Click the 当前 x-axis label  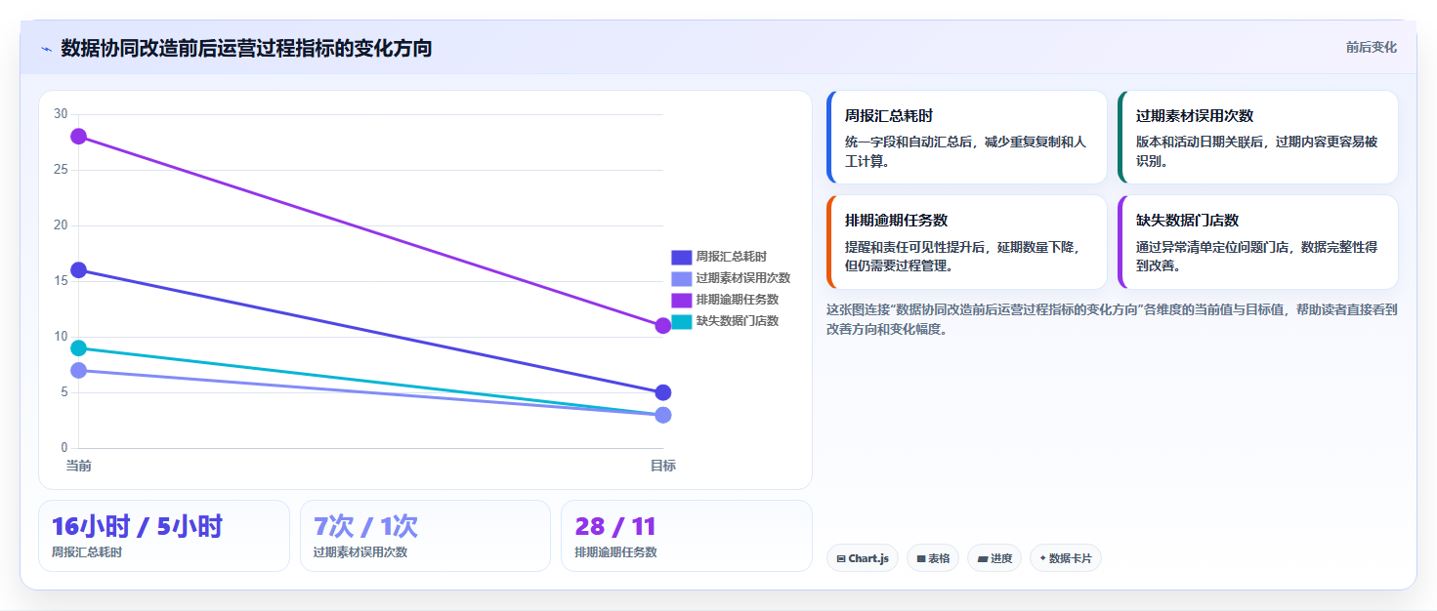point(79,466)
